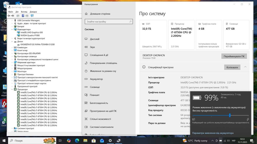257x144 pixels.
Task: Select KXG60ZNV512G NVMe TOSHIBA 512GB disk
Action: 37,44
